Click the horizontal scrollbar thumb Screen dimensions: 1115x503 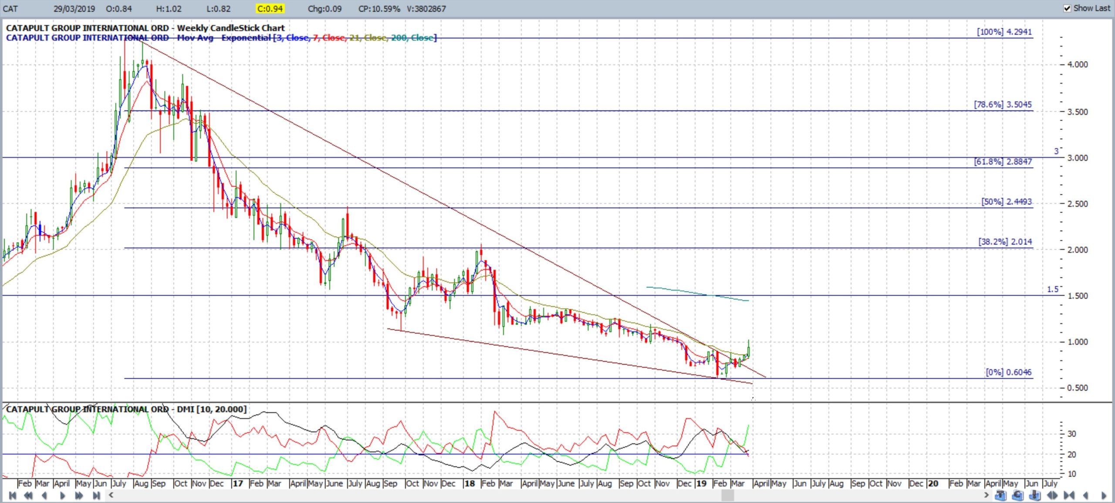click(727, 495)
